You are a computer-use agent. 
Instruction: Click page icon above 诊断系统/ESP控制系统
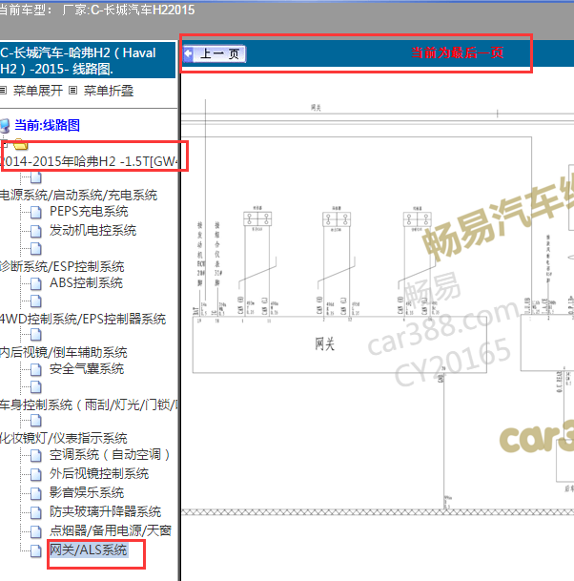pos(36,249)
